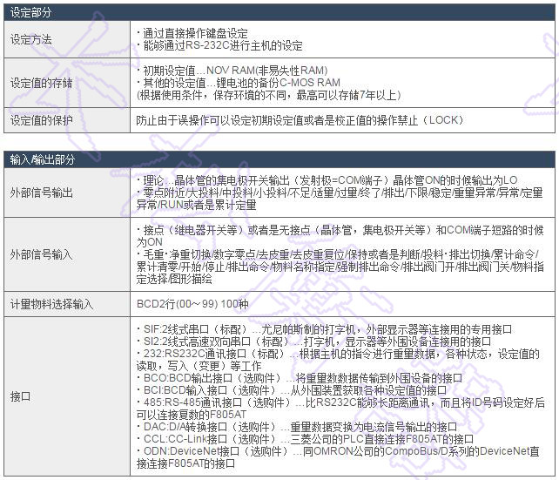Click the NOV RAM initial value line
559x480 pixels.
pyautogui.click(x=232, y=70)
